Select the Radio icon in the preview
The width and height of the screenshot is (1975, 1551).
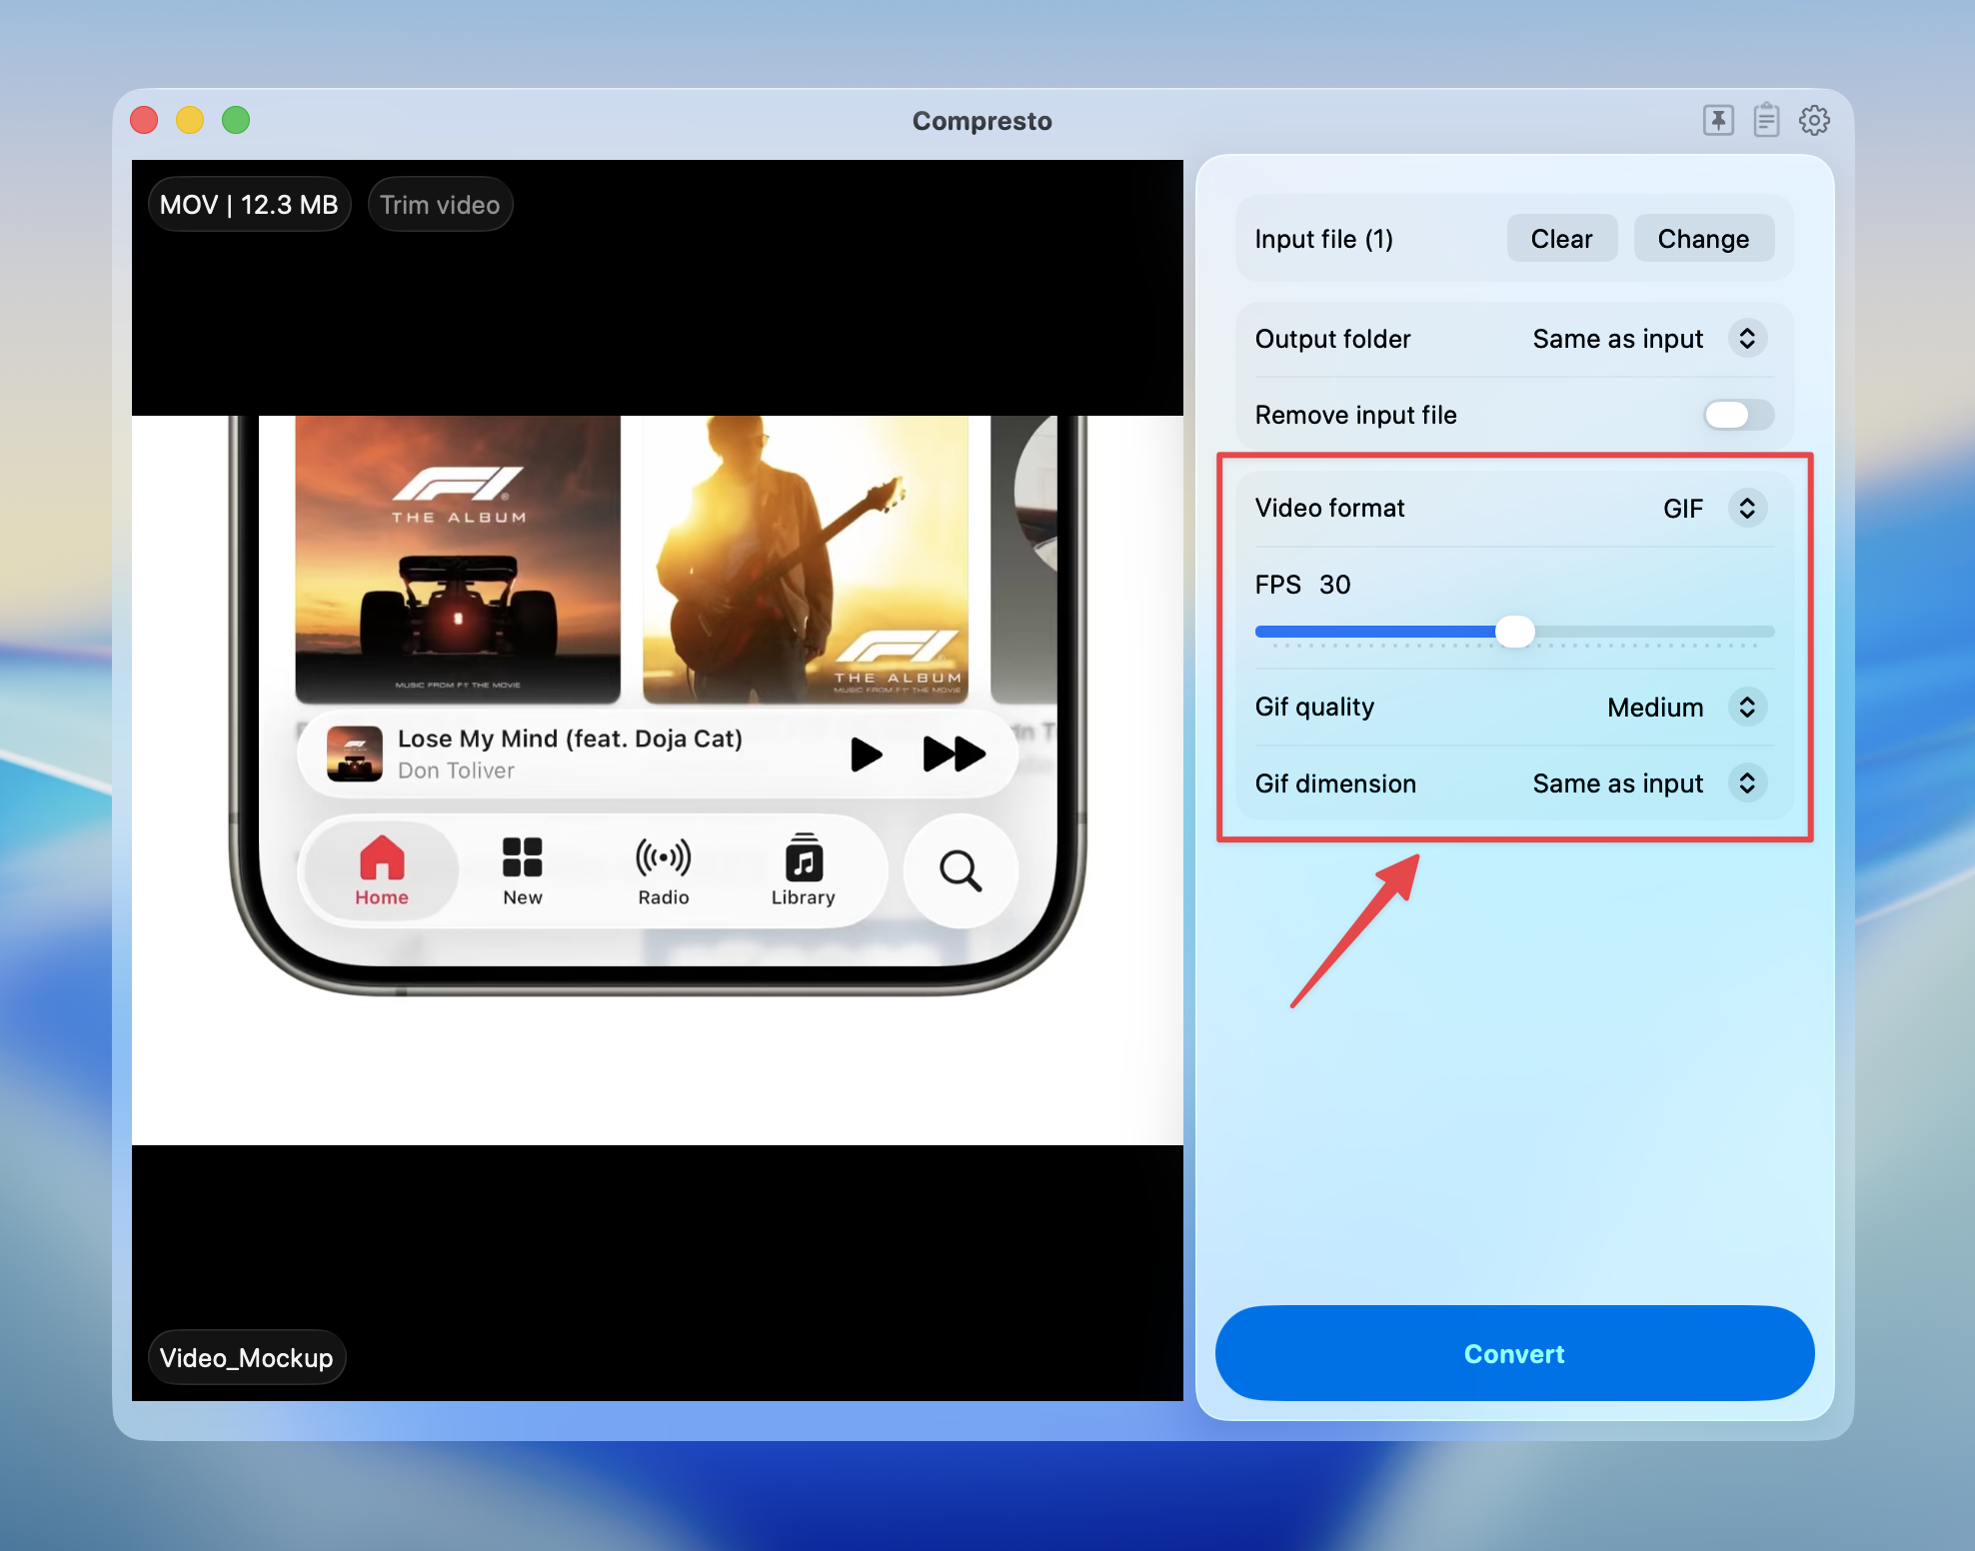click(x=662, y=870)
